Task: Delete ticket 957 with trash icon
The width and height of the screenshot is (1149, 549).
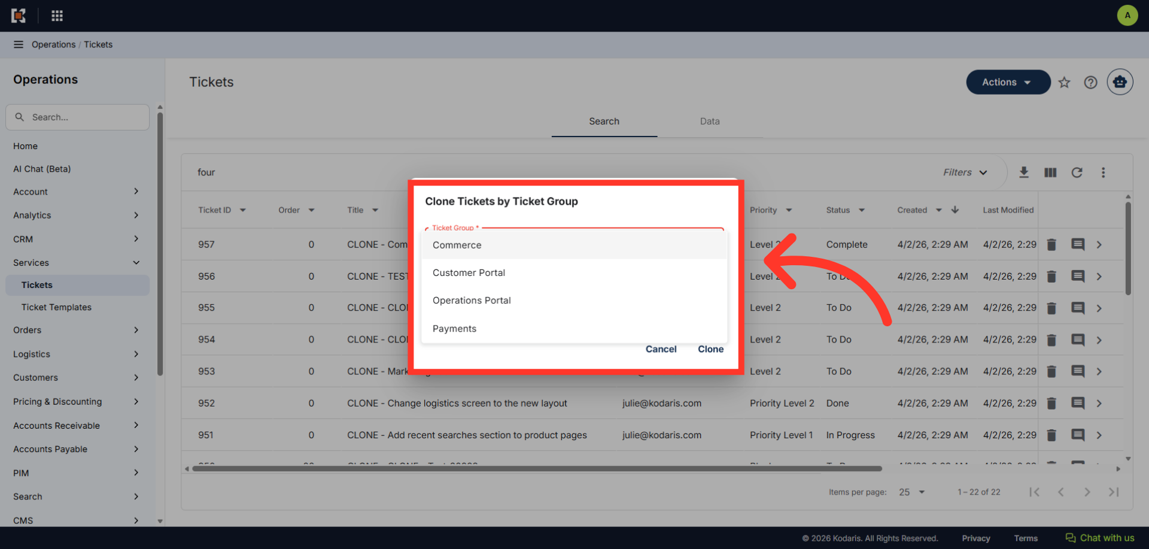Action: pos(1051,244)
